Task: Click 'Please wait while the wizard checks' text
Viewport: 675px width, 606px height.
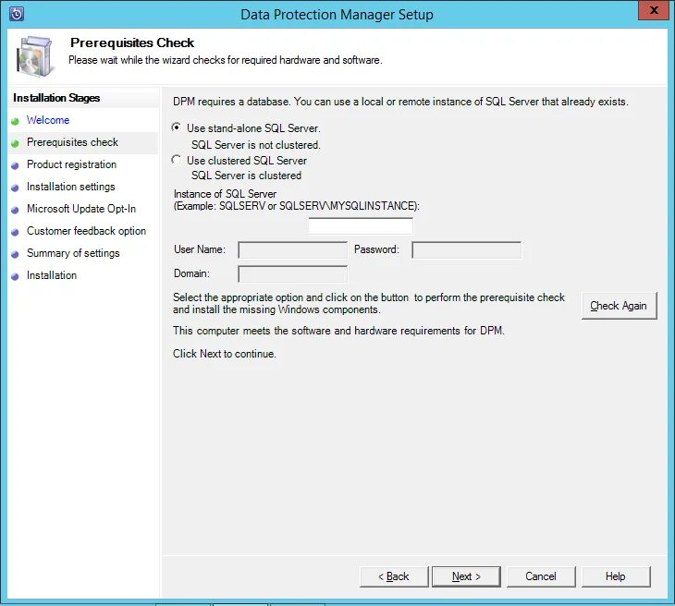Action: 225,60
